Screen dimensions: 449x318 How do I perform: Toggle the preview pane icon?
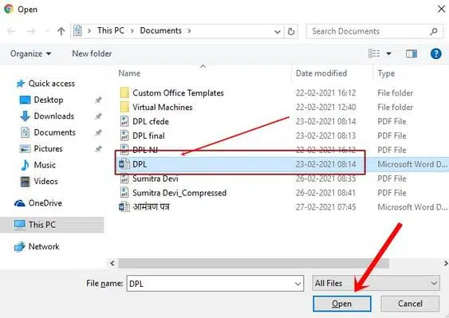coord(412,53)
